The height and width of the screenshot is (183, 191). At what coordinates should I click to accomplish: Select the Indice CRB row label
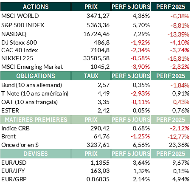15,128
